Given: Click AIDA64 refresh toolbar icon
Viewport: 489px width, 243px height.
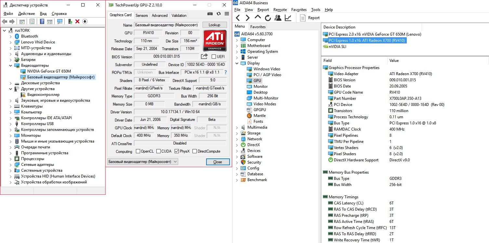Looking at the screenshot, I should coord(268,18).
